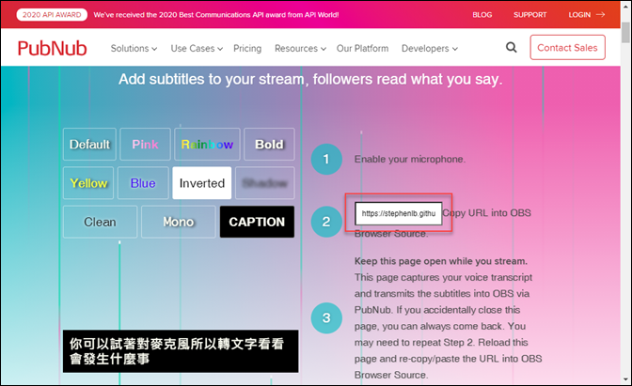Select the Blue subtitle style

click(143, 183)
